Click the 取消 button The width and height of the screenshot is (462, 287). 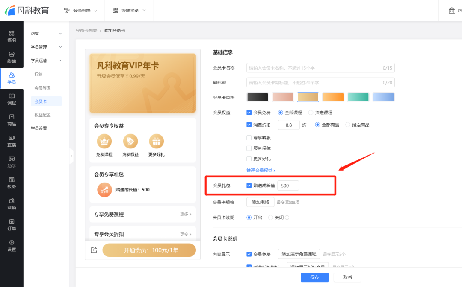tap(347, 277)
